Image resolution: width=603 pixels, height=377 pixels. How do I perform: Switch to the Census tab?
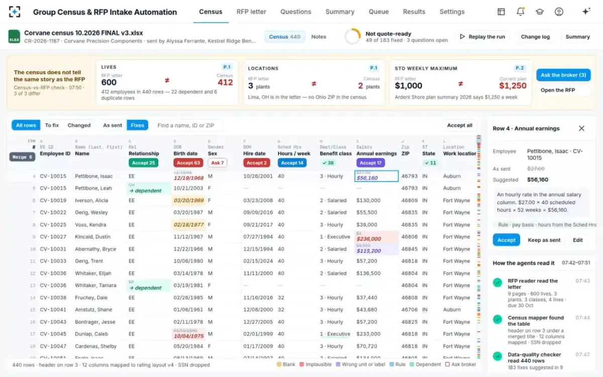click(x=211, y=12)
